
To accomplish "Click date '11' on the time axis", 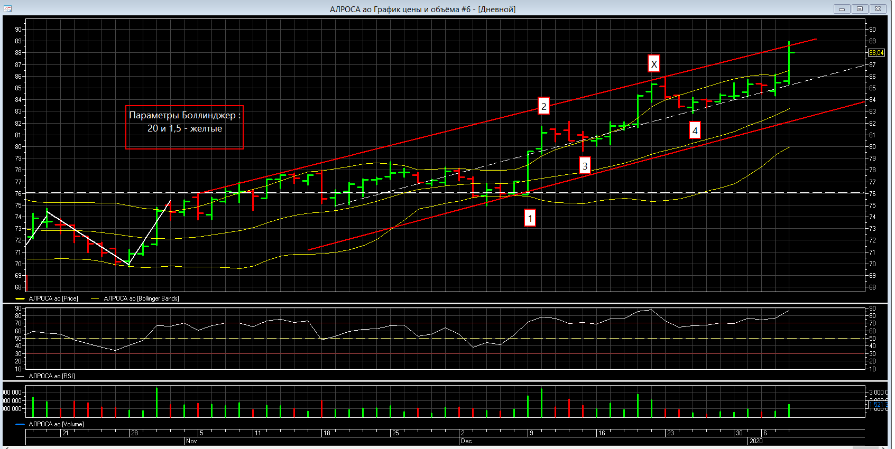I will click(x=257, y=433).
